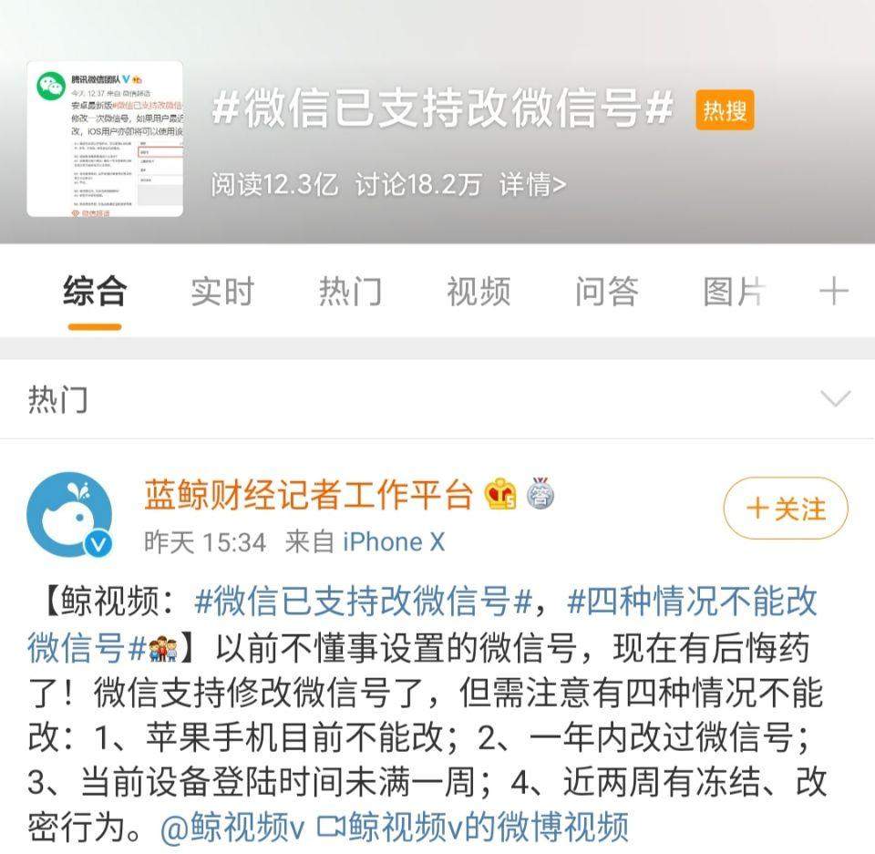Play 鲸视频v的微博视频 video link
This screenshot has height=854, width=875.
pyautogui.click(x=473, y=827)
